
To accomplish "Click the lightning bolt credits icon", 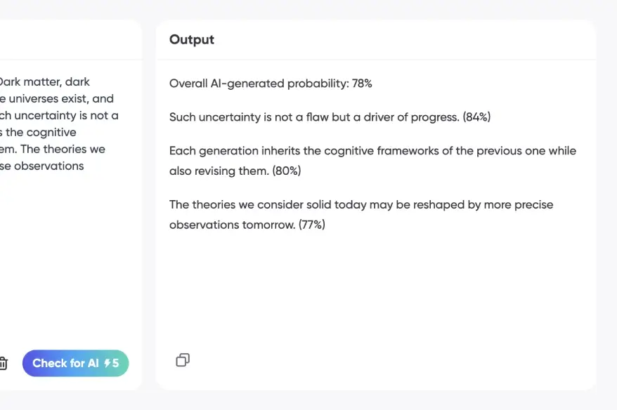I will 108,363.
